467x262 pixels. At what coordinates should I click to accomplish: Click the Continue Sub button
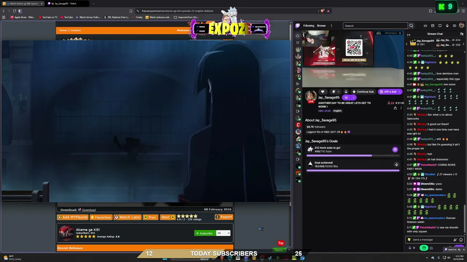coord(363,92)
